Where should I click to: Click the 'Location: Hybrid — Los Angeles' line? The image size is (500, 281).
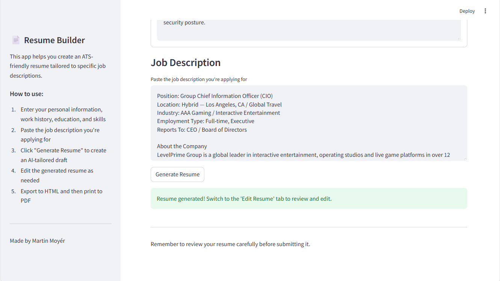tap(219, 104)
